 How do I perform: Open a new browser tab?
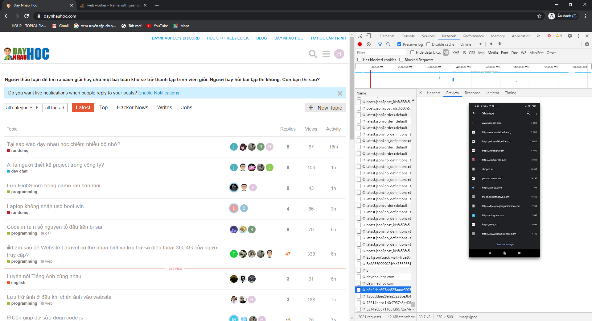click(157, 5)
